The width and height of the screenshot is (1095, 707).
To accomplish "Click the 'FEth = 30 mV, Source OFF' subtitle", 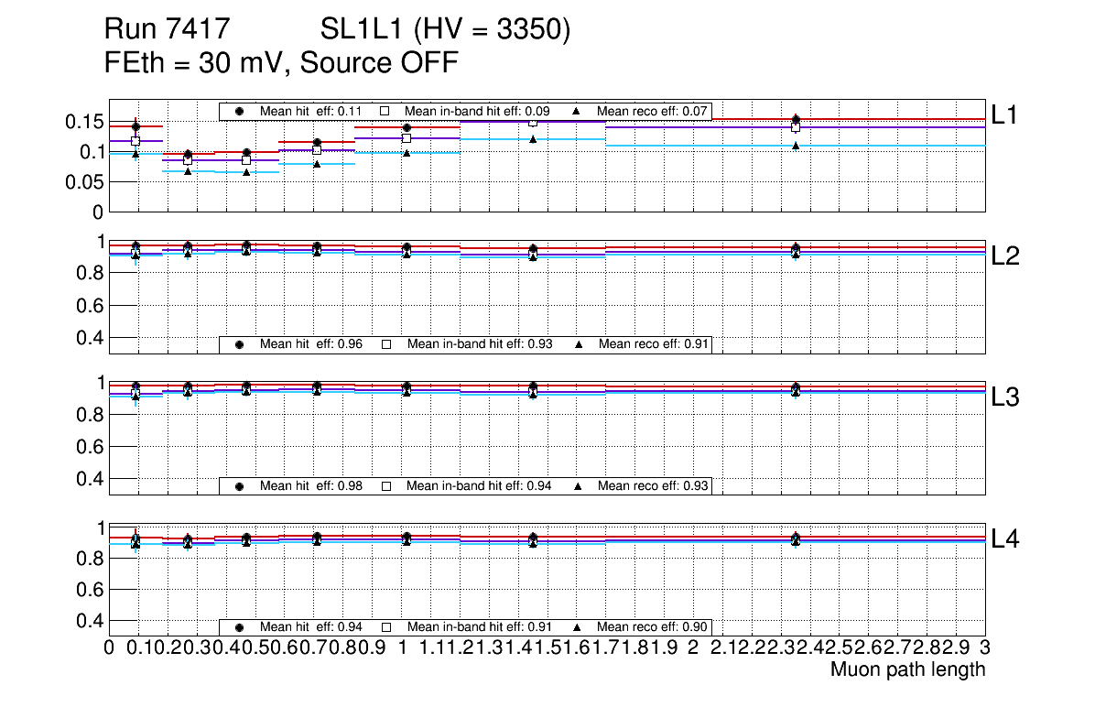I will 281,63.
